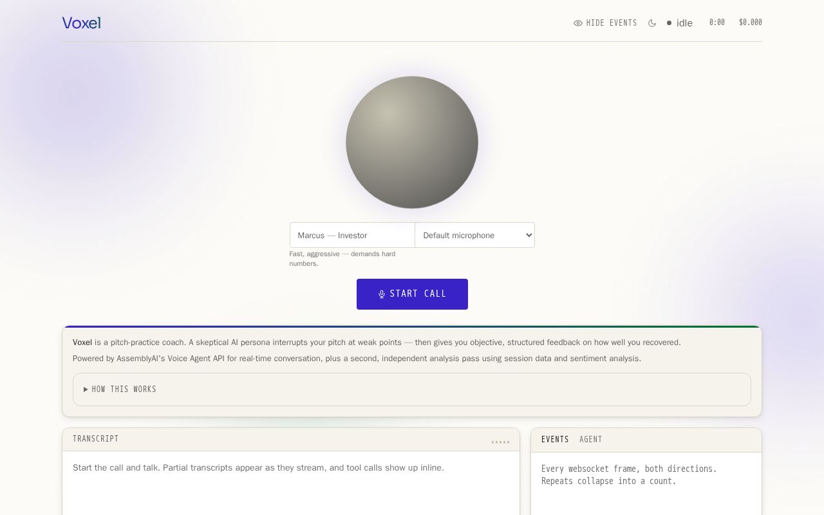Click the 'Voxel is a pitch-practice coach' sentence
The width and height of the screenshot is (824, 515).
377,342
